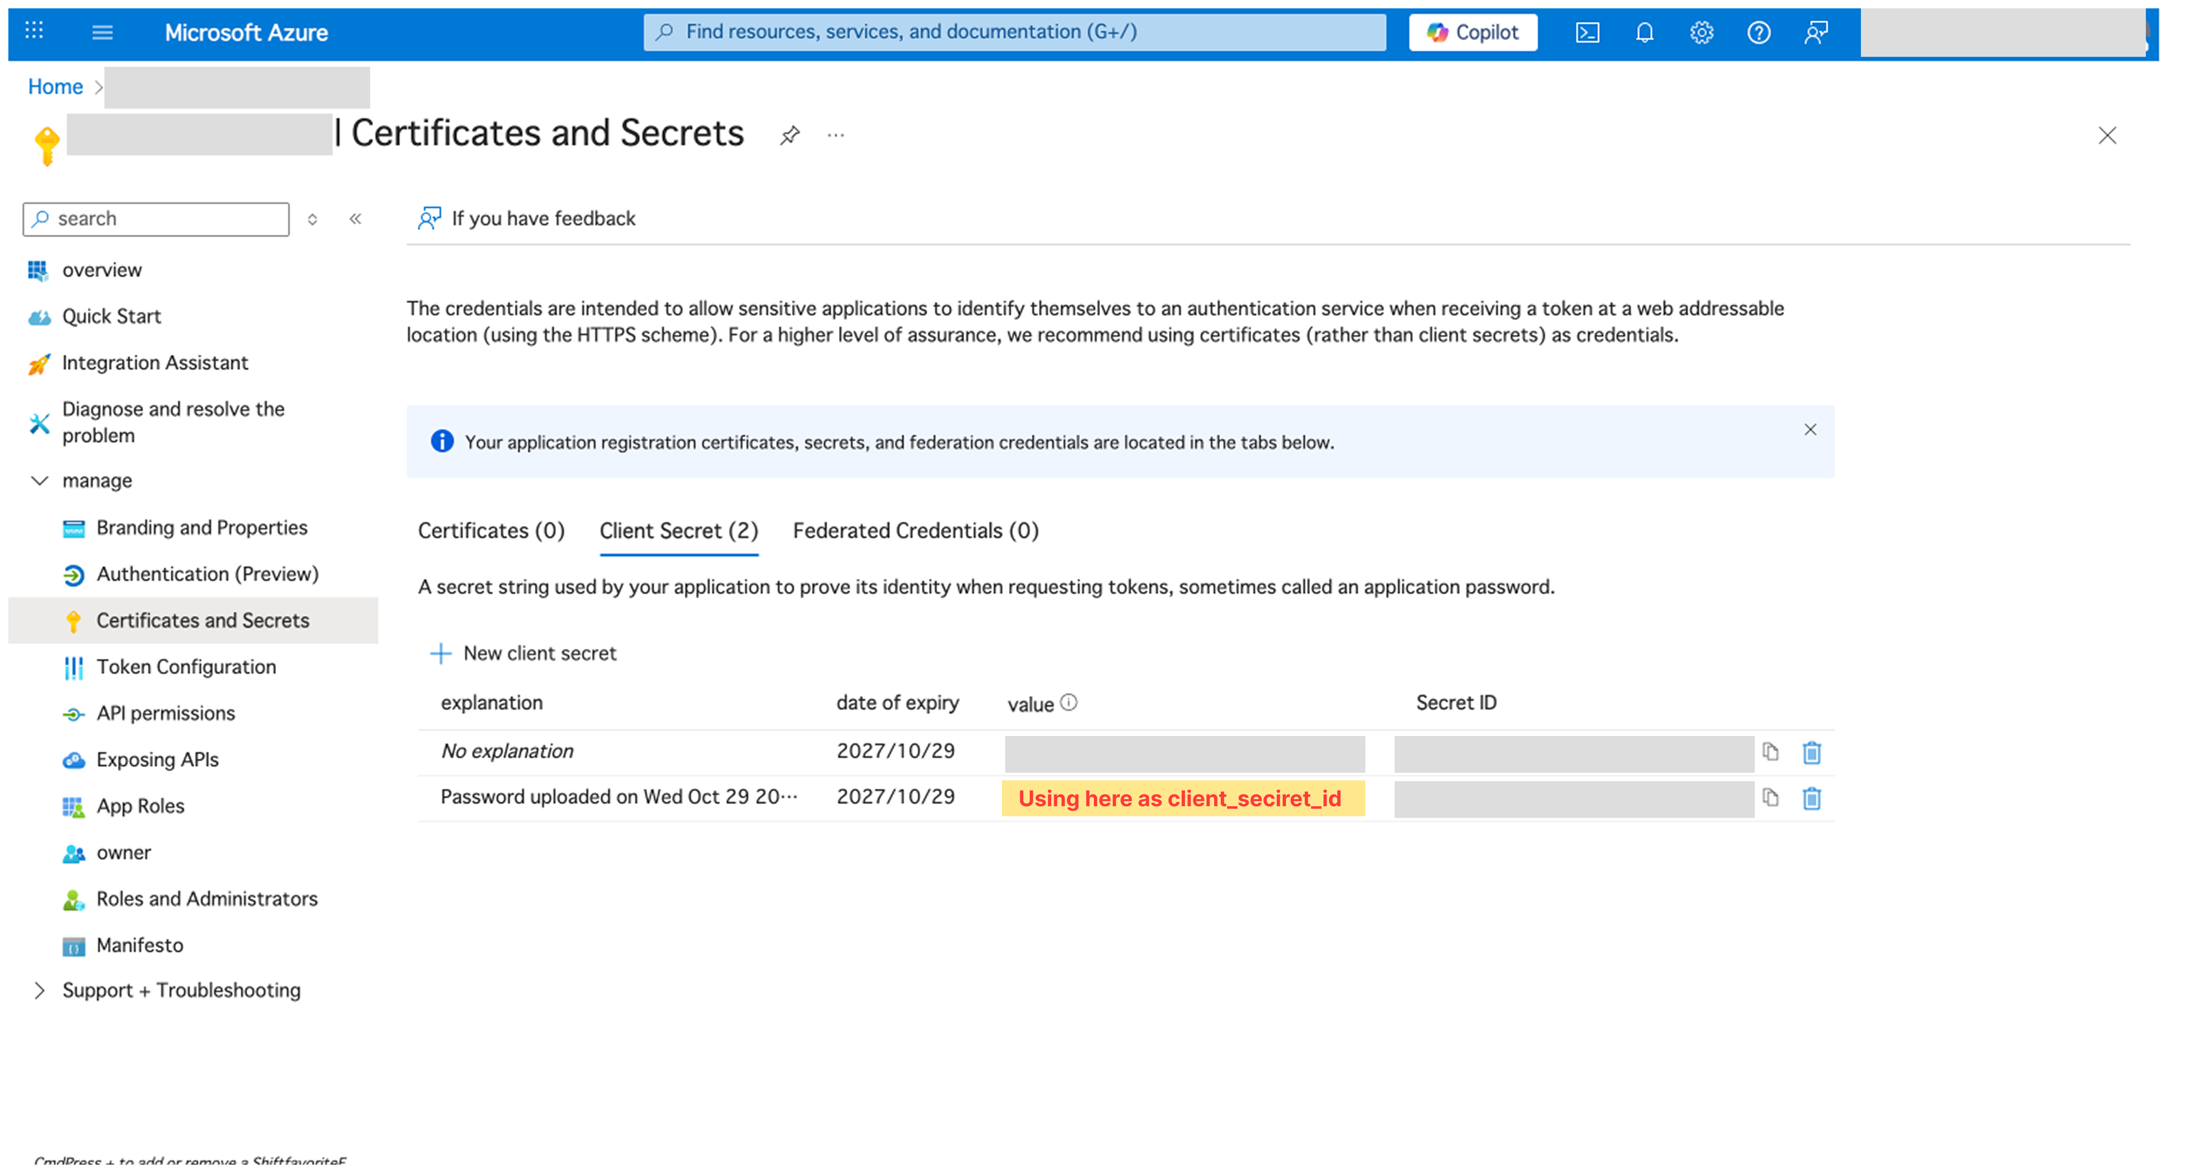Click the Copilot button
Viewport: 2196px width, 1173px height.
coord(1472,33)
